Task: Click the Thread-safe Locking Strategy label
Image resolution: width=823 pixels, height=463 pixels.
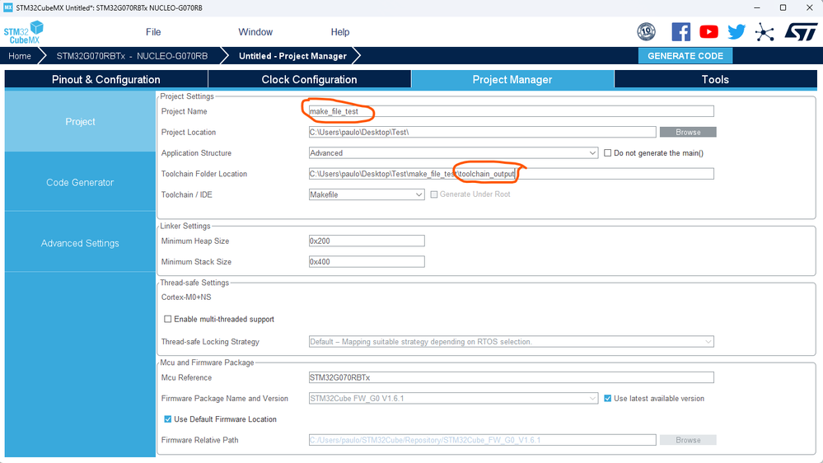Action: [210, 342]
